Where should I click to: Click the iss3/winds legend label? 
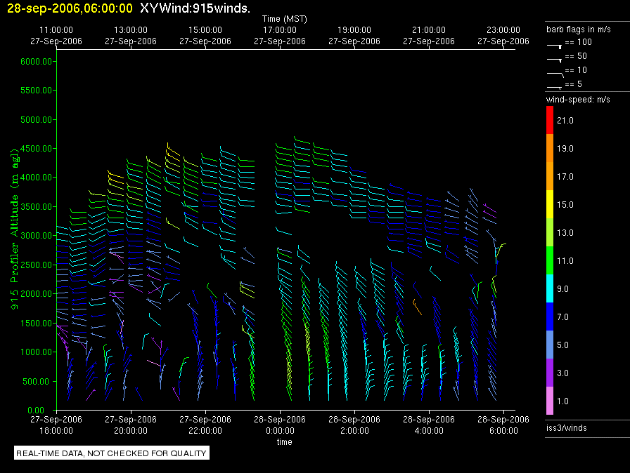tap(567, 427)
